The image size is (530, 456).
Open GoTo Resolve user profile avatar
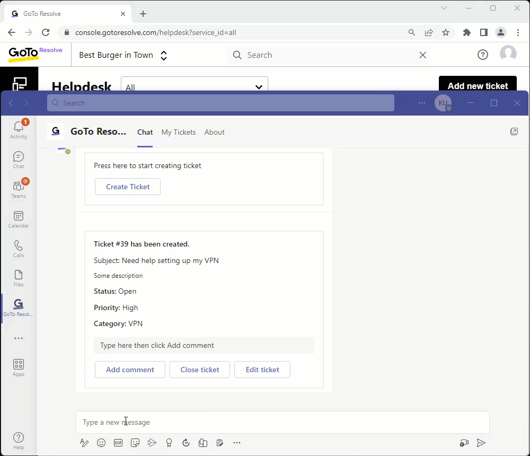508,54
